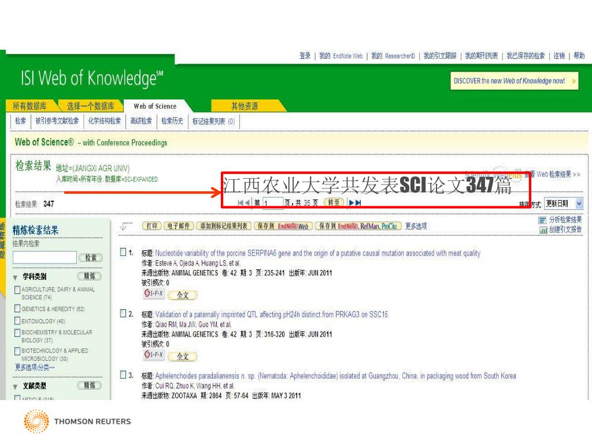Open the SFX link icon for result 2
This screenshot has width=592, height=444.
tap(153, 354)
